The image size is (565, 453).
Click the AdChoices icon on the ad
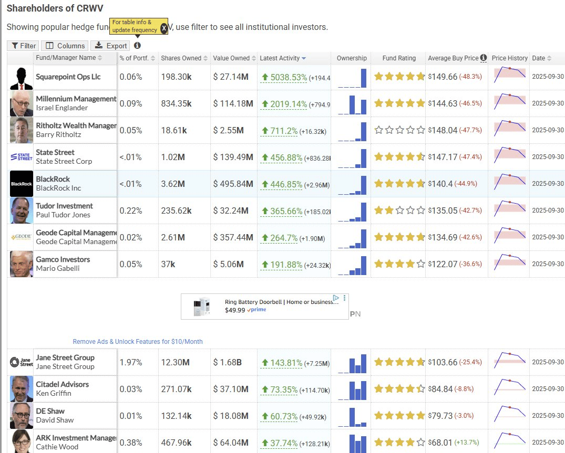[x=336, y=298]
